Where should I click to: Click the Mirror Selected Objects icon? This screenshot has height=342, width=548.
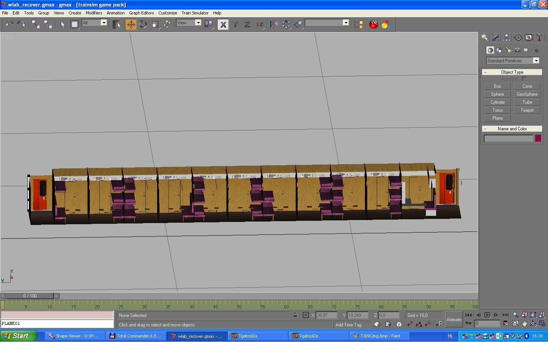click(274, 24)
